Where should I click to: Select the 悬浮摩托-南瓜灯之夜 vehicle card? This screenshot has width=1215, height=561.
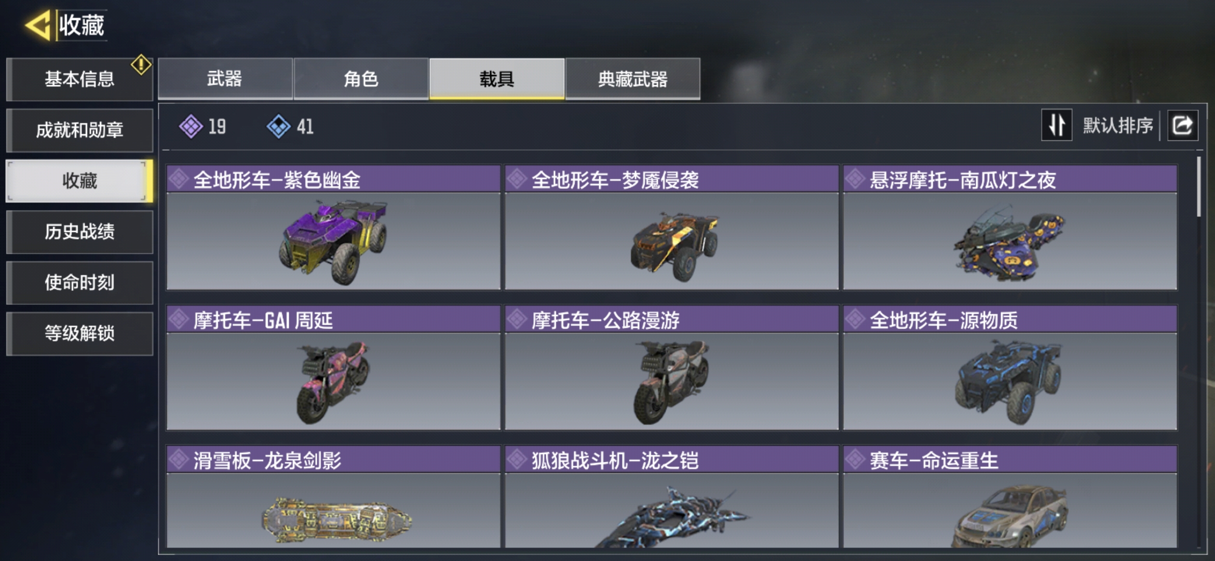[x=1010, y=228]
